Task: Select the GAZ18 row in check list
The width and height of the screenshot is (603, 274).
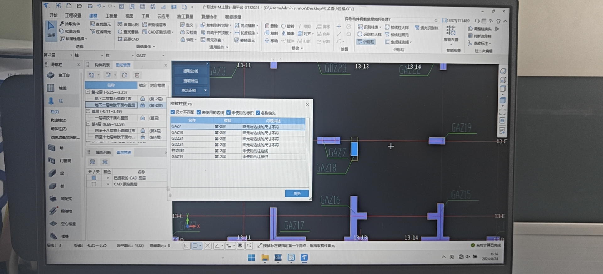Action: click(237, 132)
